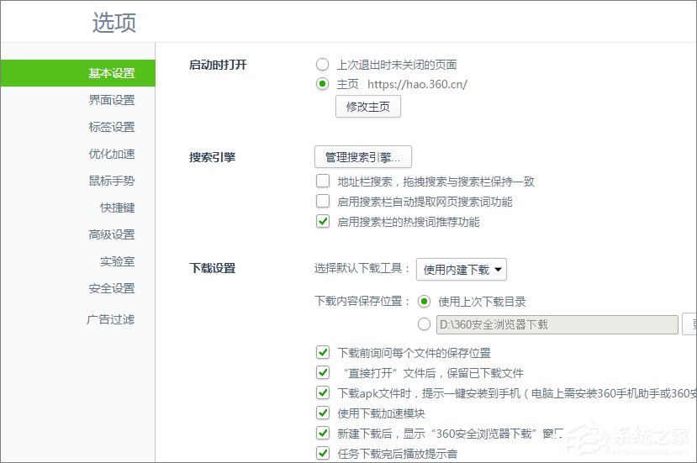Screen dimensions: 697x463
Task: Enable 启用搜索栏自动提取网页搜索词功能 checkbox
Action: (x=323, y=202)
